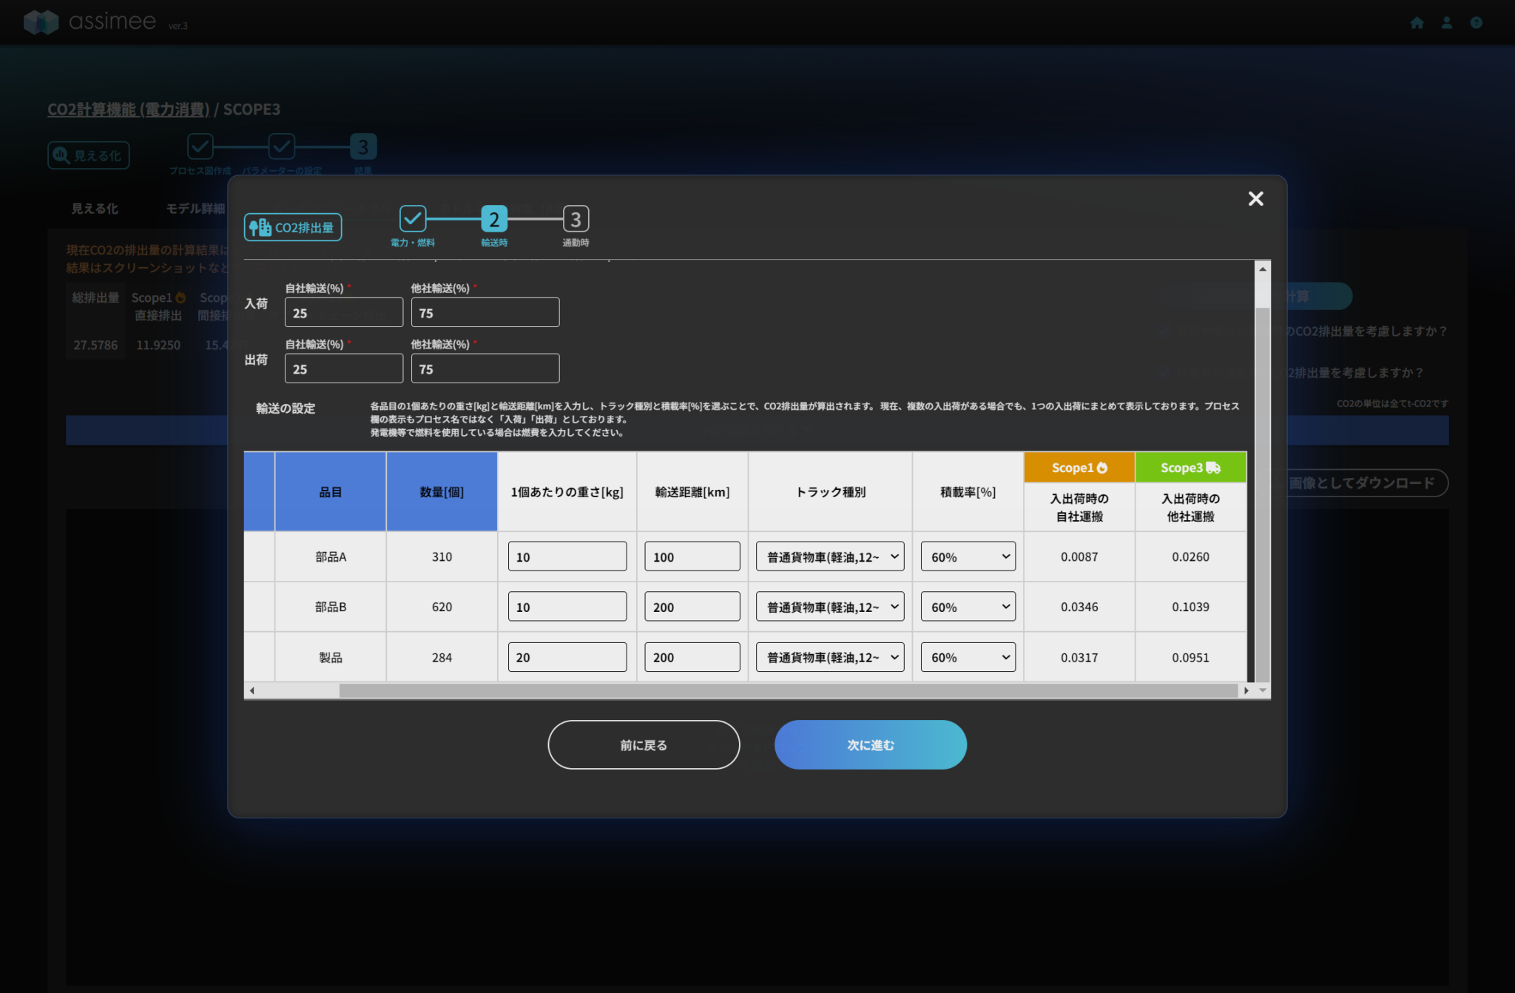The width and height of the screenshot is (1515, 993).
Task: Close the CO2 dialog with X
Action: pyautogui.click(x=1255, y=198)
